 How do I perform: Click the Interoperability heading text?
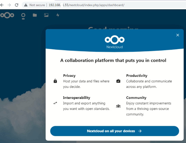(76, 98)
